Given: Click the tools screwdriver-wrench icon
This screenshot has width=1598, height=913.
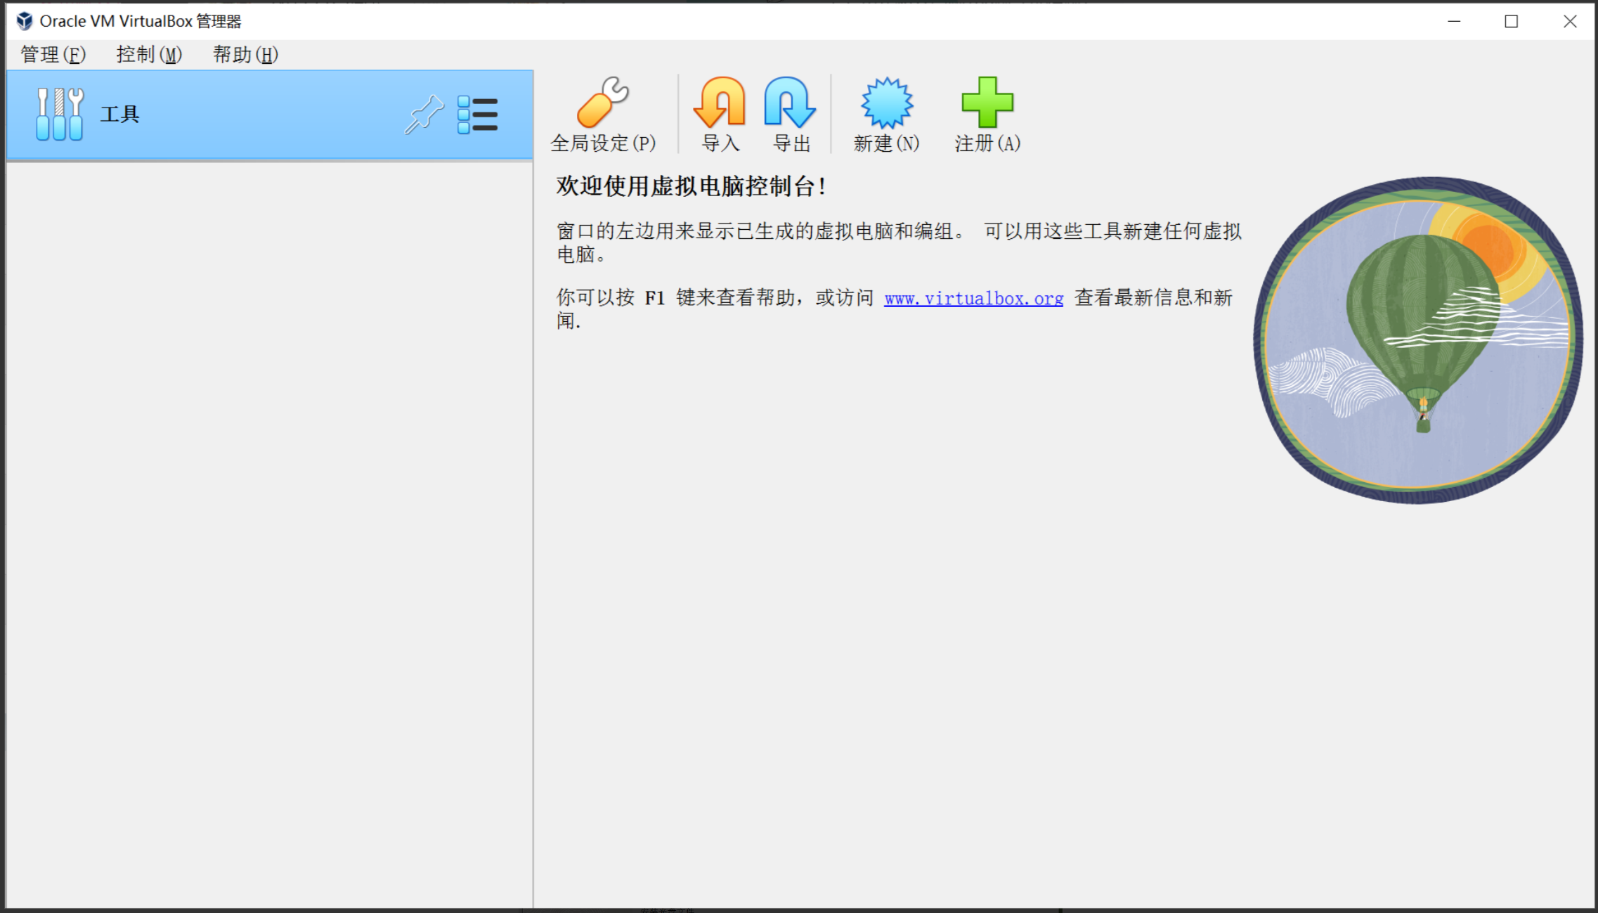Looking at the screenshot, I should [60, 114].
